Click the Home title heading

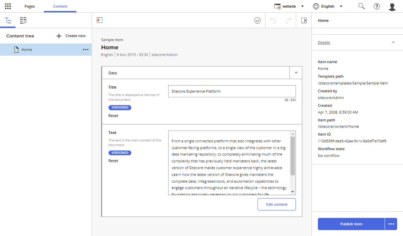tap(110, 47)
